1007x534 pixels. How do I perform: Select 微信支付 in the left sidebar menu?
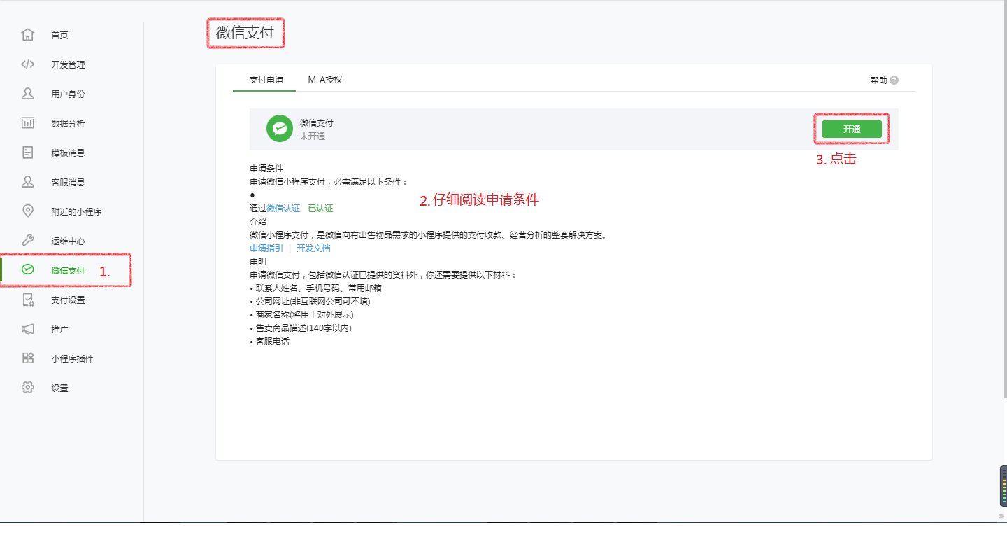pos(66,269)
